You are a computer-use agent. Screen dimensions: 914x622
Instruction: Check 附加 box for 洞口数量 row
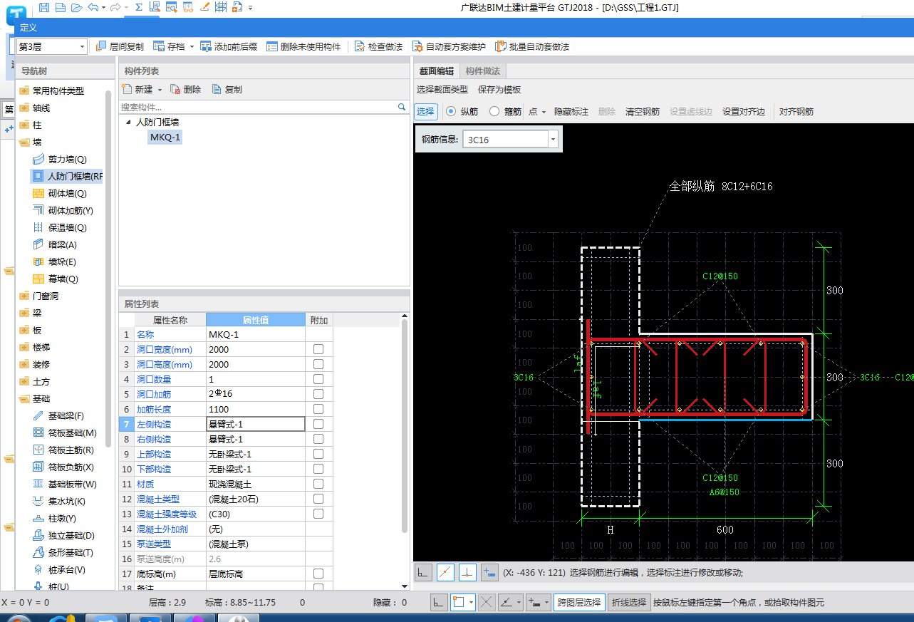pyautogui.click(x=318, y=379)
